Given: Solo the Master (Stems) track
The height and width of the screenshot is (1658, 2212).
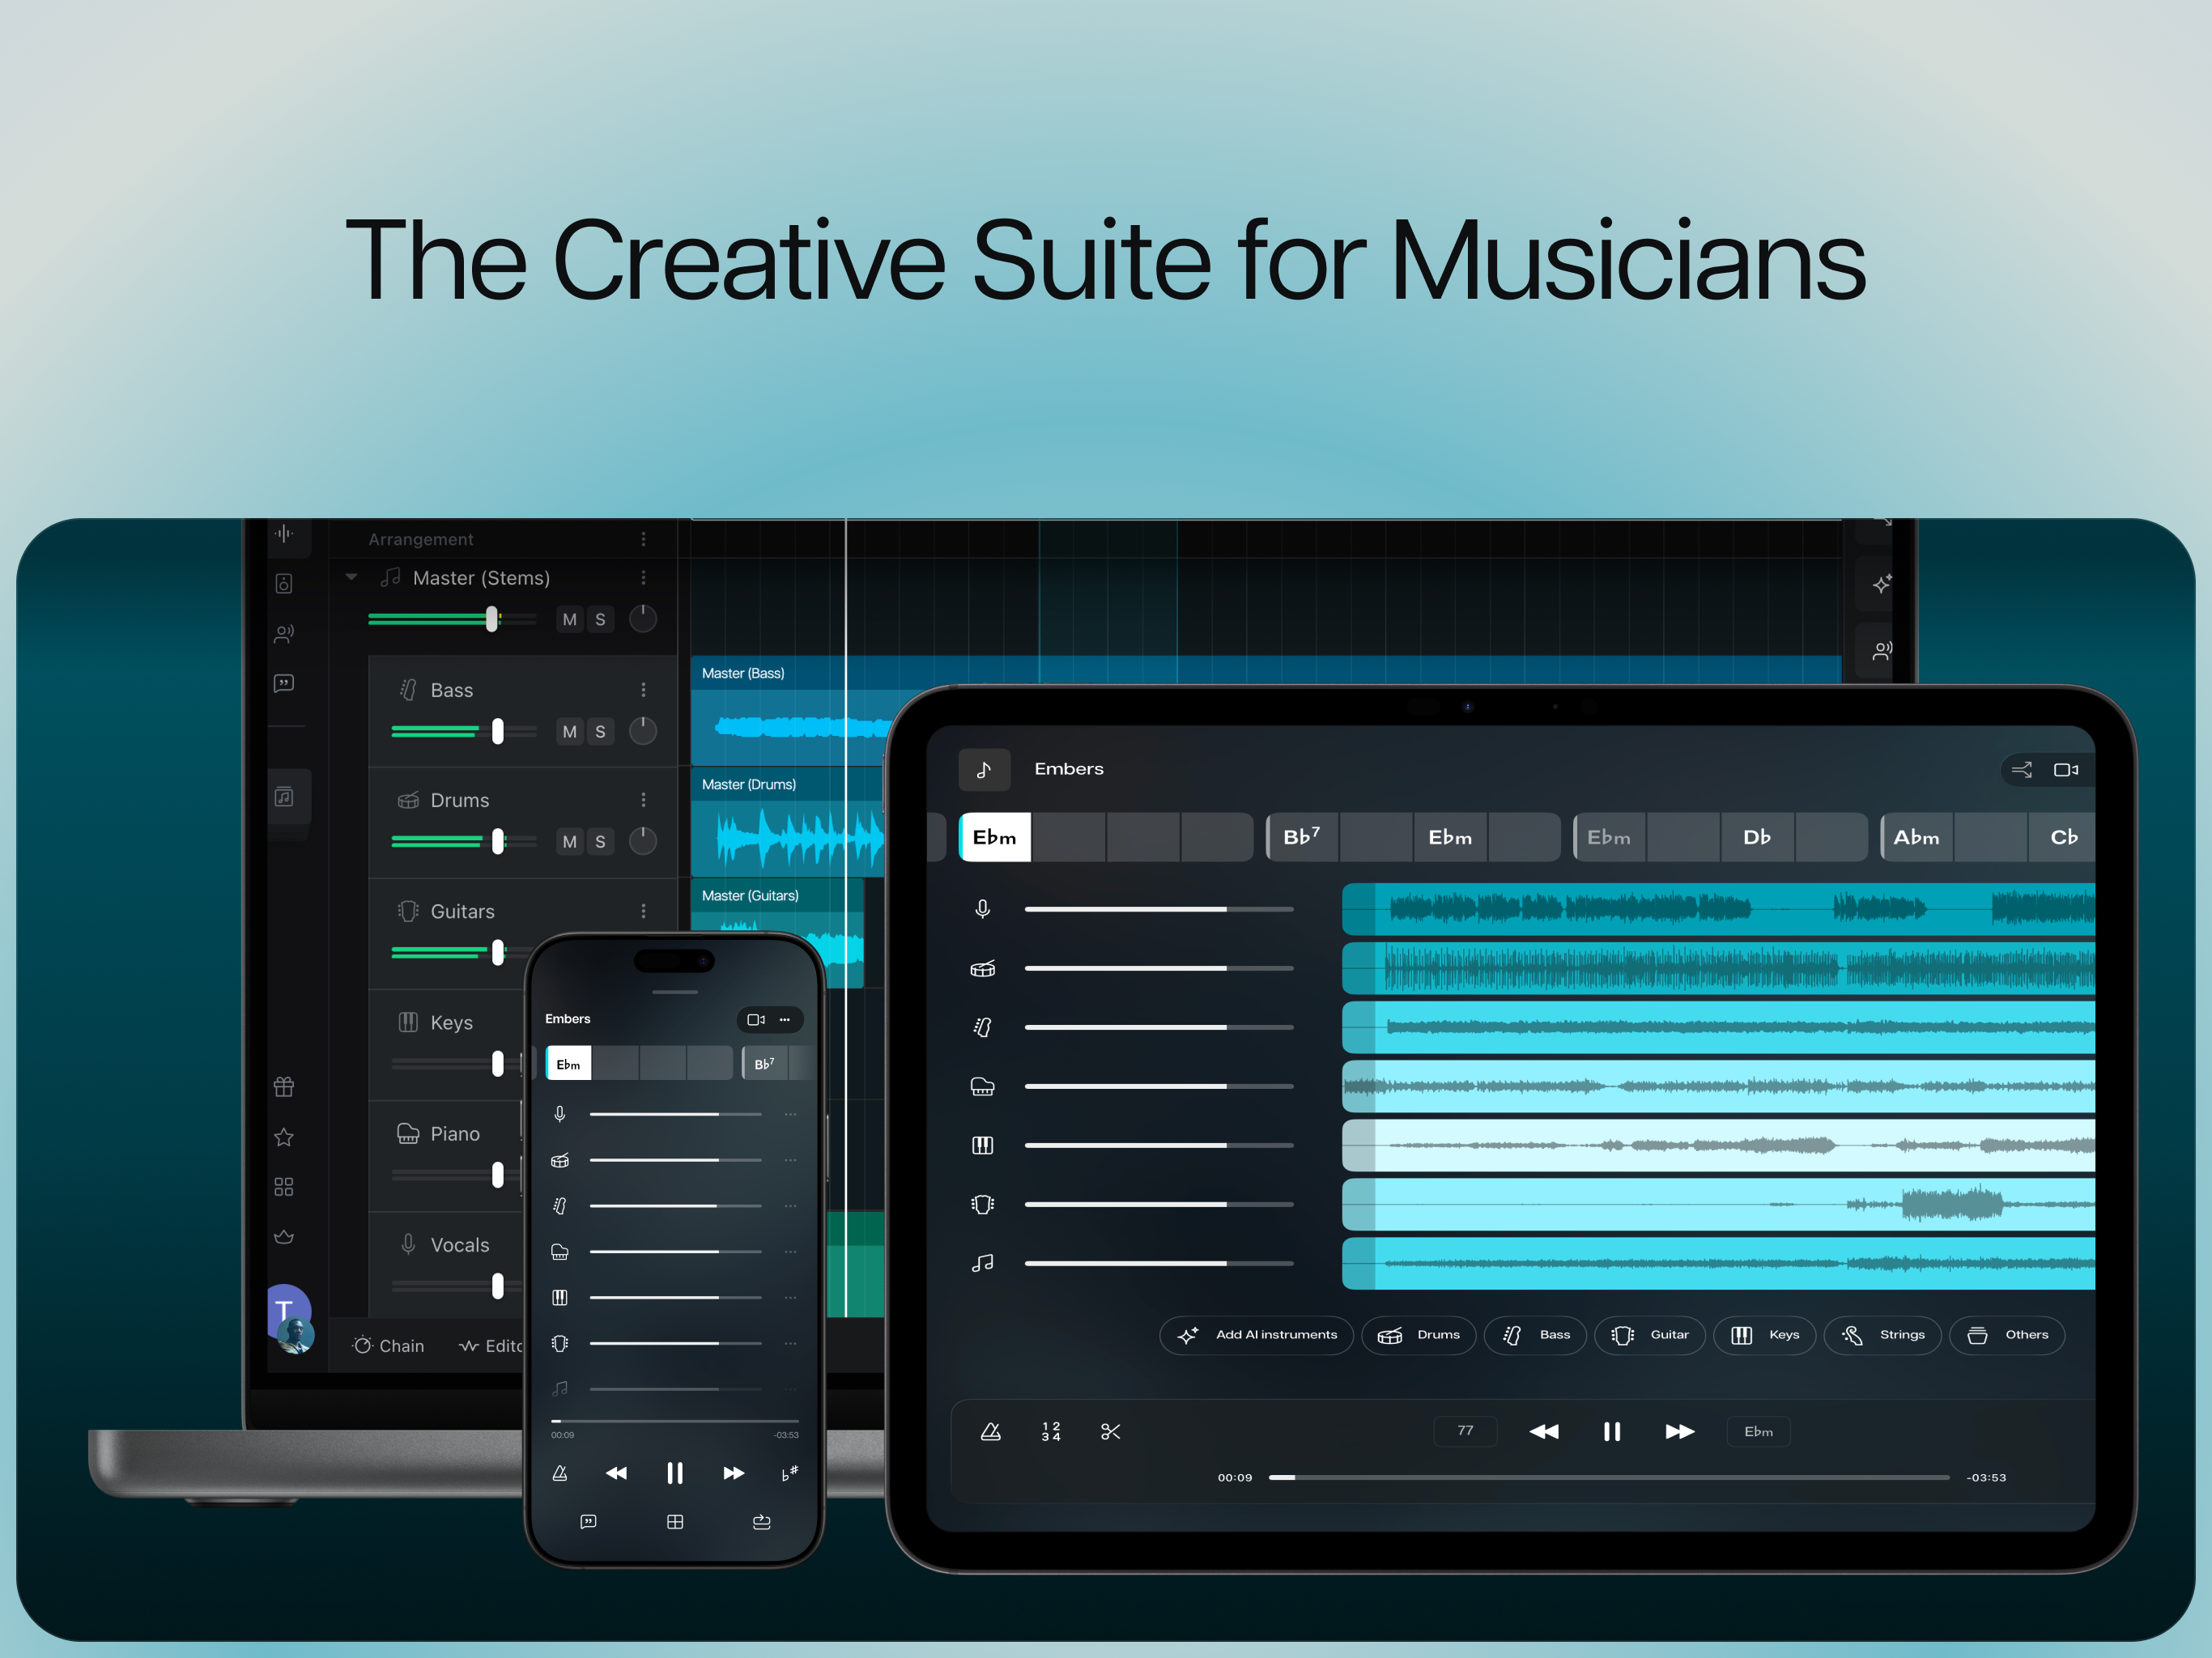Looking at the screenshot, I should coord(600,619).
